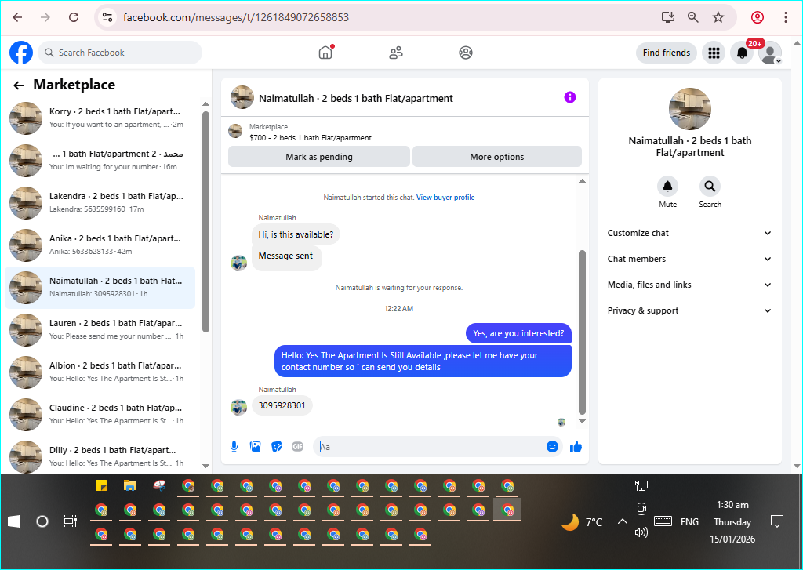Expand Customize chat section
Viewport: 803px width, 570px height.
click(x=689, y=233)
